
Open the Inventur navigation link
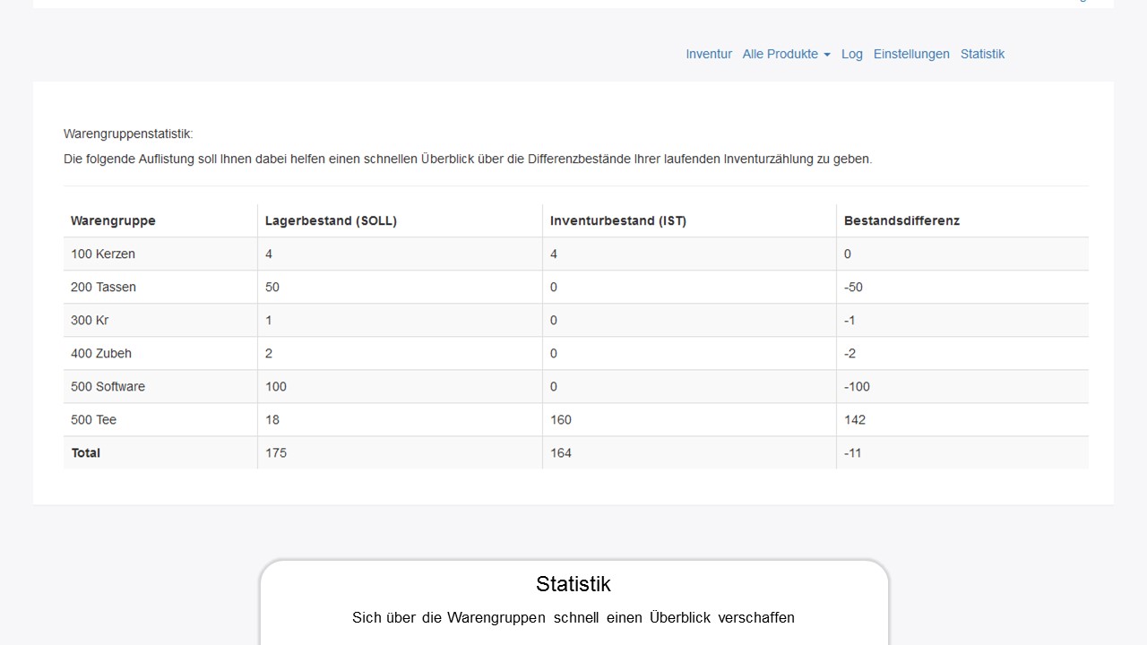pos(708,54)
